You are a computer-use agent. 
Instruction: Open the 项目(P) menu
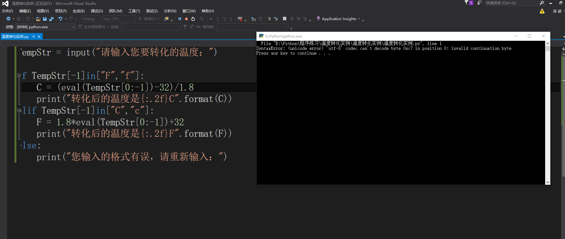[x=61, y=11]
